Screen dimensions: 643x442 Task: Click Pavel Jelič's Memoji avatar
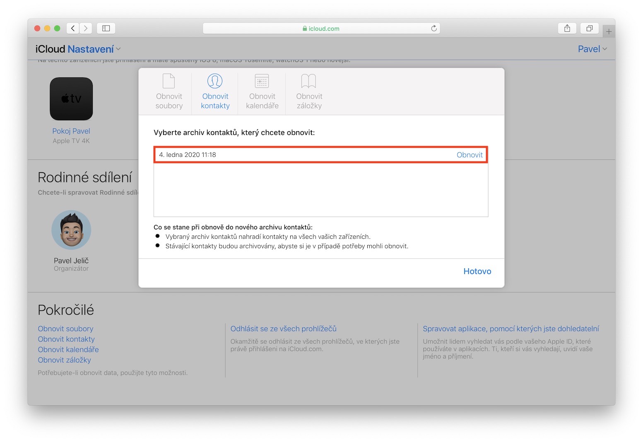click(x=71, y=230)
